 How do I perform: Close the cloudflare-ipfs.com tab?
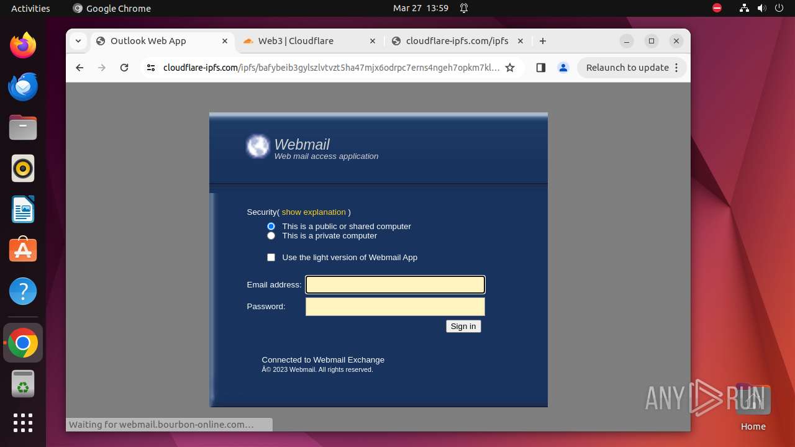[520, 41]
